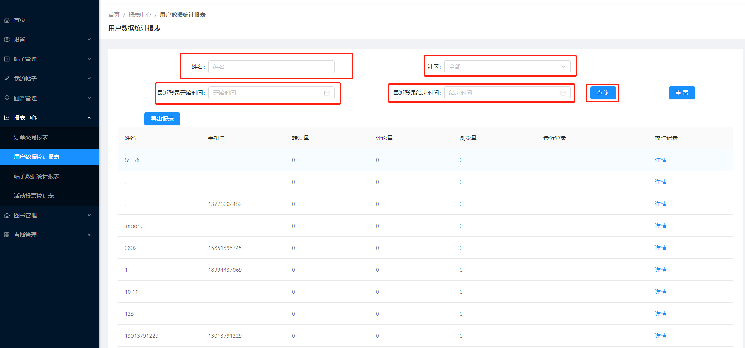Expand the 我的帖子 menu chevron
This screenshot has height=348, width=745.
pyautogui.click(x=89, y=79)
